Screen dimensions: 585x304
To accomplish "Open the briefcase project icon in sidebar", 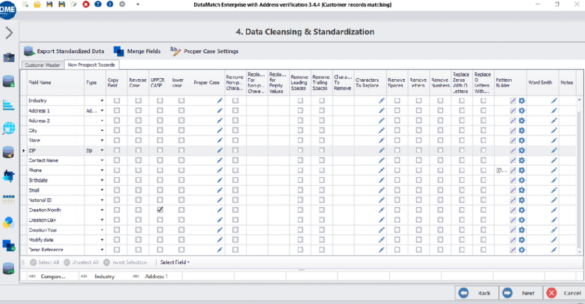I will coord(9,58).
